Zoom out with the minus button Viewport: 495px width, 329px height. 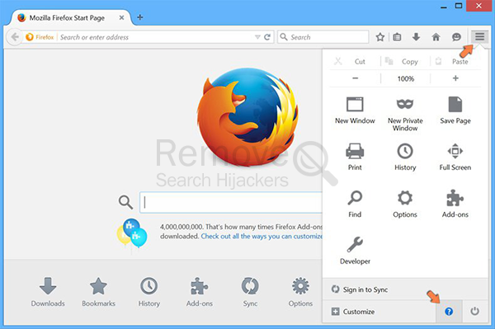[x=355, y=78]
